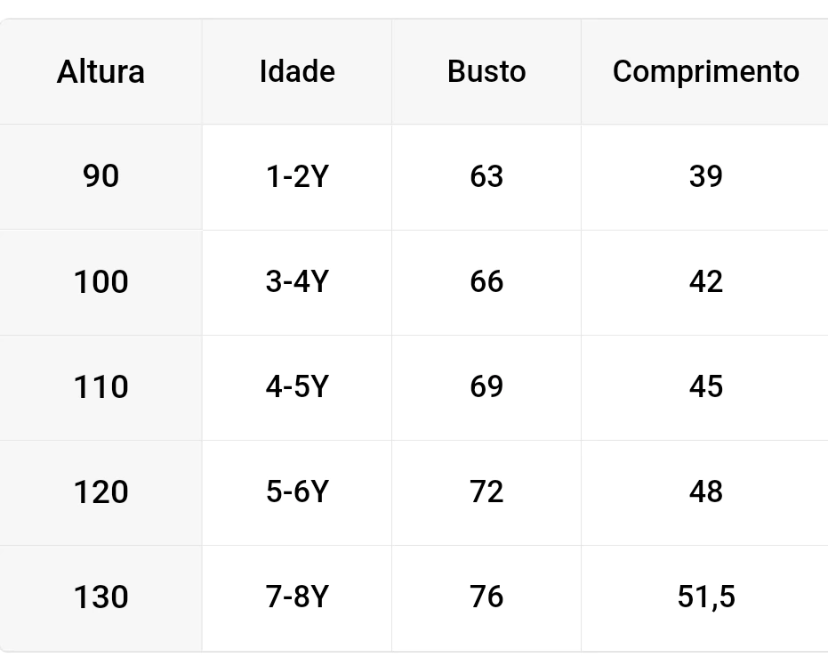Select the length value 39
The height and width of the screenshot is (666, 828).
(x=705, y=176)
